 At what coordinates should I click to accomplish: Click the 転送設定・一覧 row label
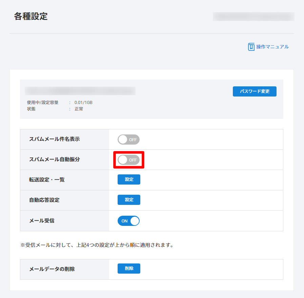pyautogui.click(x=47, y=180)
